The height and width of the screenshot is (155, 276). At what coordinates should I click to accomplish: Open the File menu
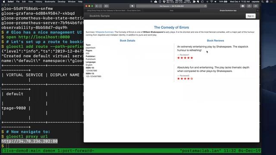tap(18, 2)
